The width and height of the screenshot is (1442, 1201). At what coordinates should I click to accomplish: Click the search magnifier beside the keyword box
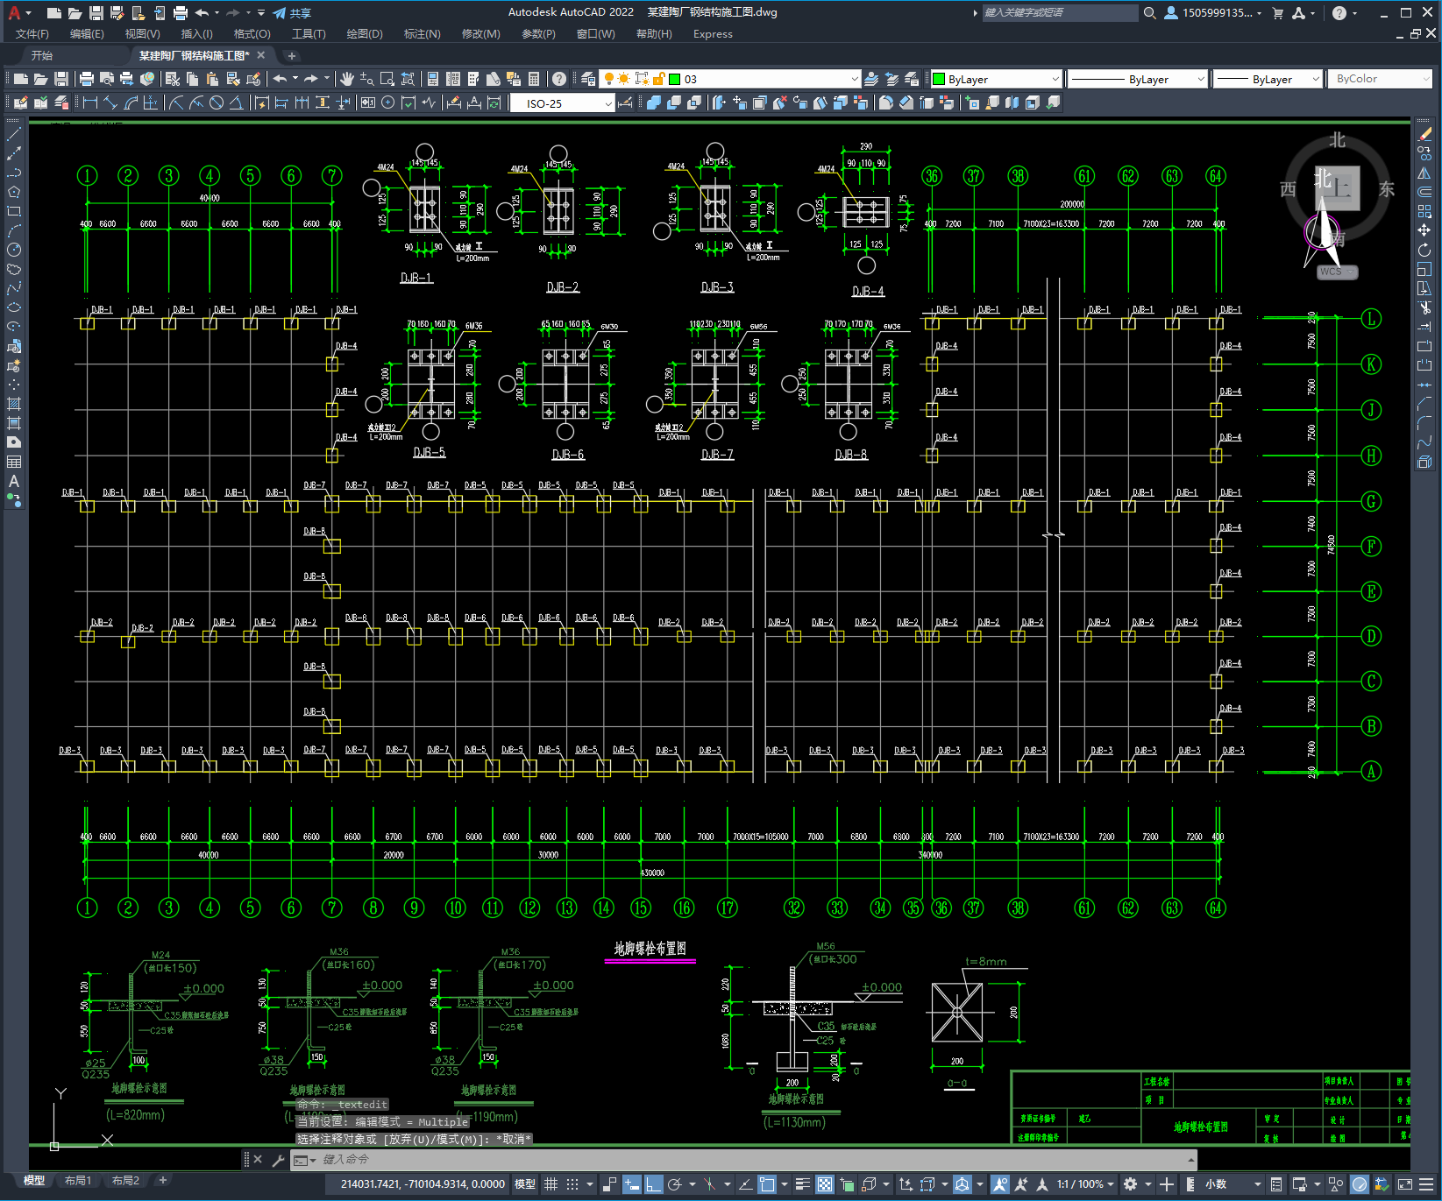[x=1149, y=13]
